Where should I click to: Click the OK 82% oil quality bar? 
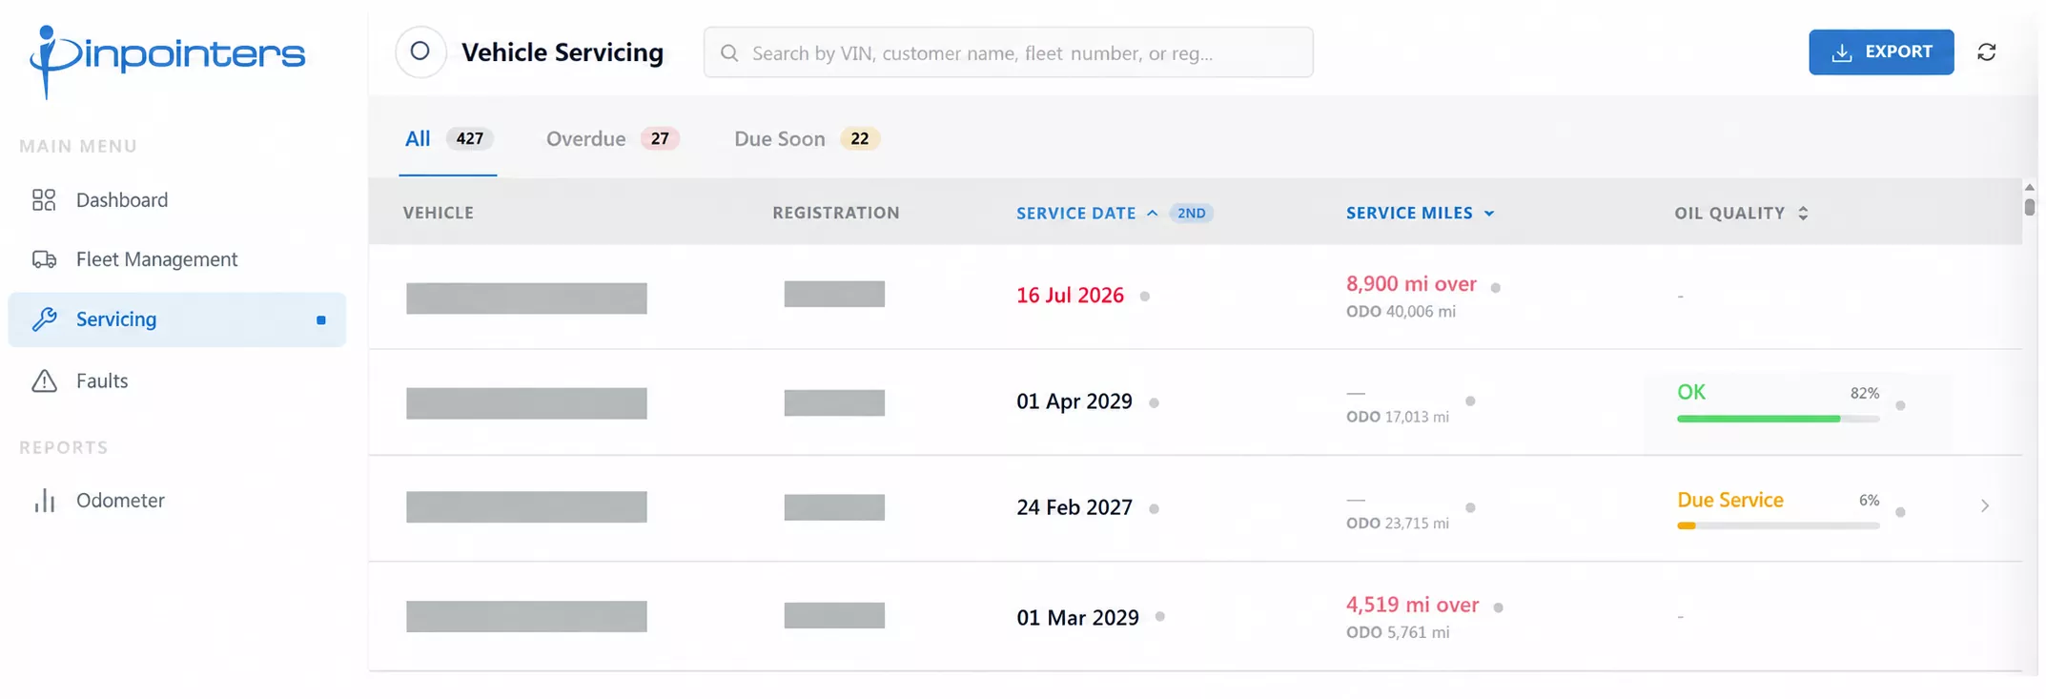point(1778,419)
